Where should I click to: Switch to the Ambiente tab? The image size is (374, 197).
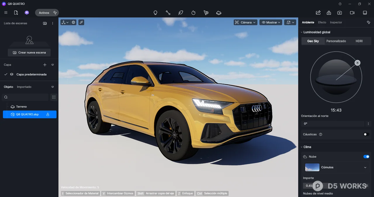tap(308, 22)
